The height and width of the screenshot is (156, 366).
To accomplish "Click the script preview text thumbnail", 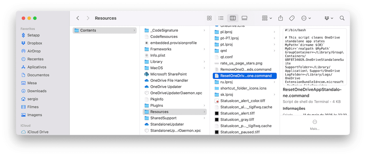I will [315, 57].
